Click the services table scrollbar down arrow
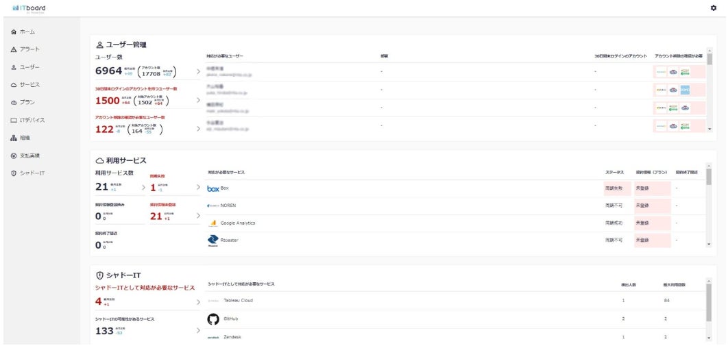The height and width of the screenshot is (348, 728). point(709,244)
